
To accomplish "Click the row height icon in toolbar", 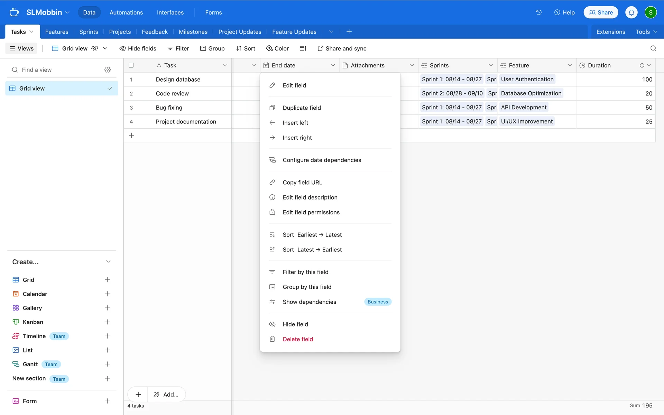I will [x=303, y=48].
